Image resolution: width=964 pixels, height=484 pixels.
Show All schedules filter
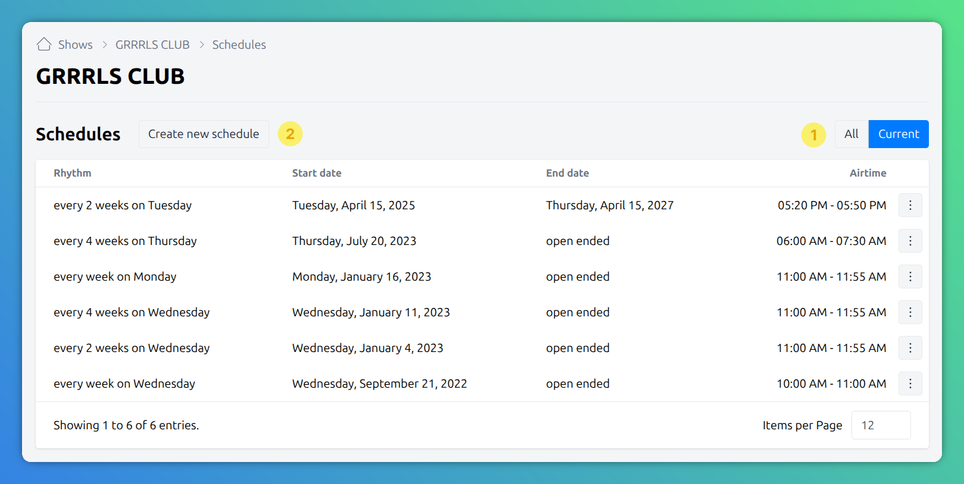coord(851,134)
